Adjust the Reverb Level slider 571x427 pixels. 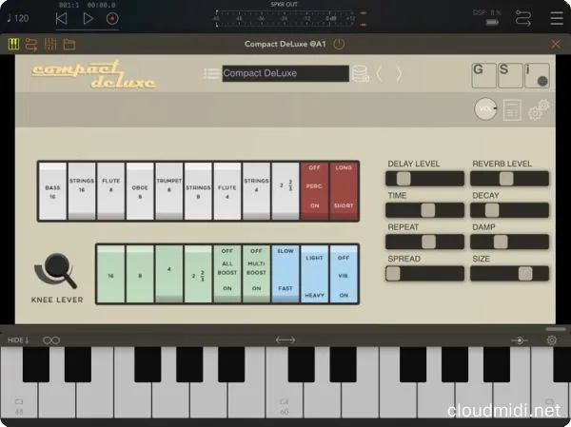[x=509, y=179]
